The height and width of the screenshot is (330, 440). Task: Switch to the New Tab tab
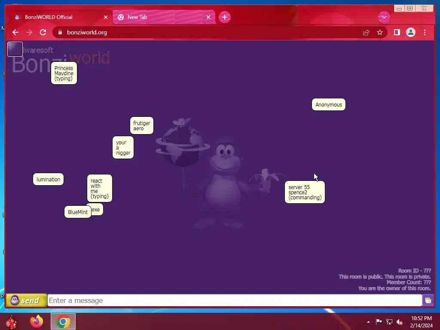[x=164, y=17]
